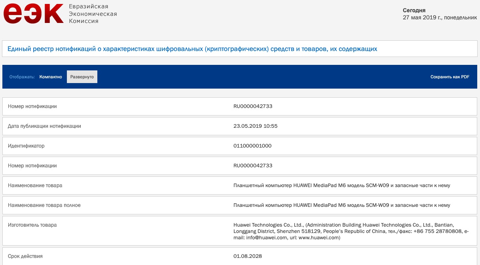Select notification number RU0000042733 in first row
Viewport: 480px width, 265px height.
(x=253, y=106)
